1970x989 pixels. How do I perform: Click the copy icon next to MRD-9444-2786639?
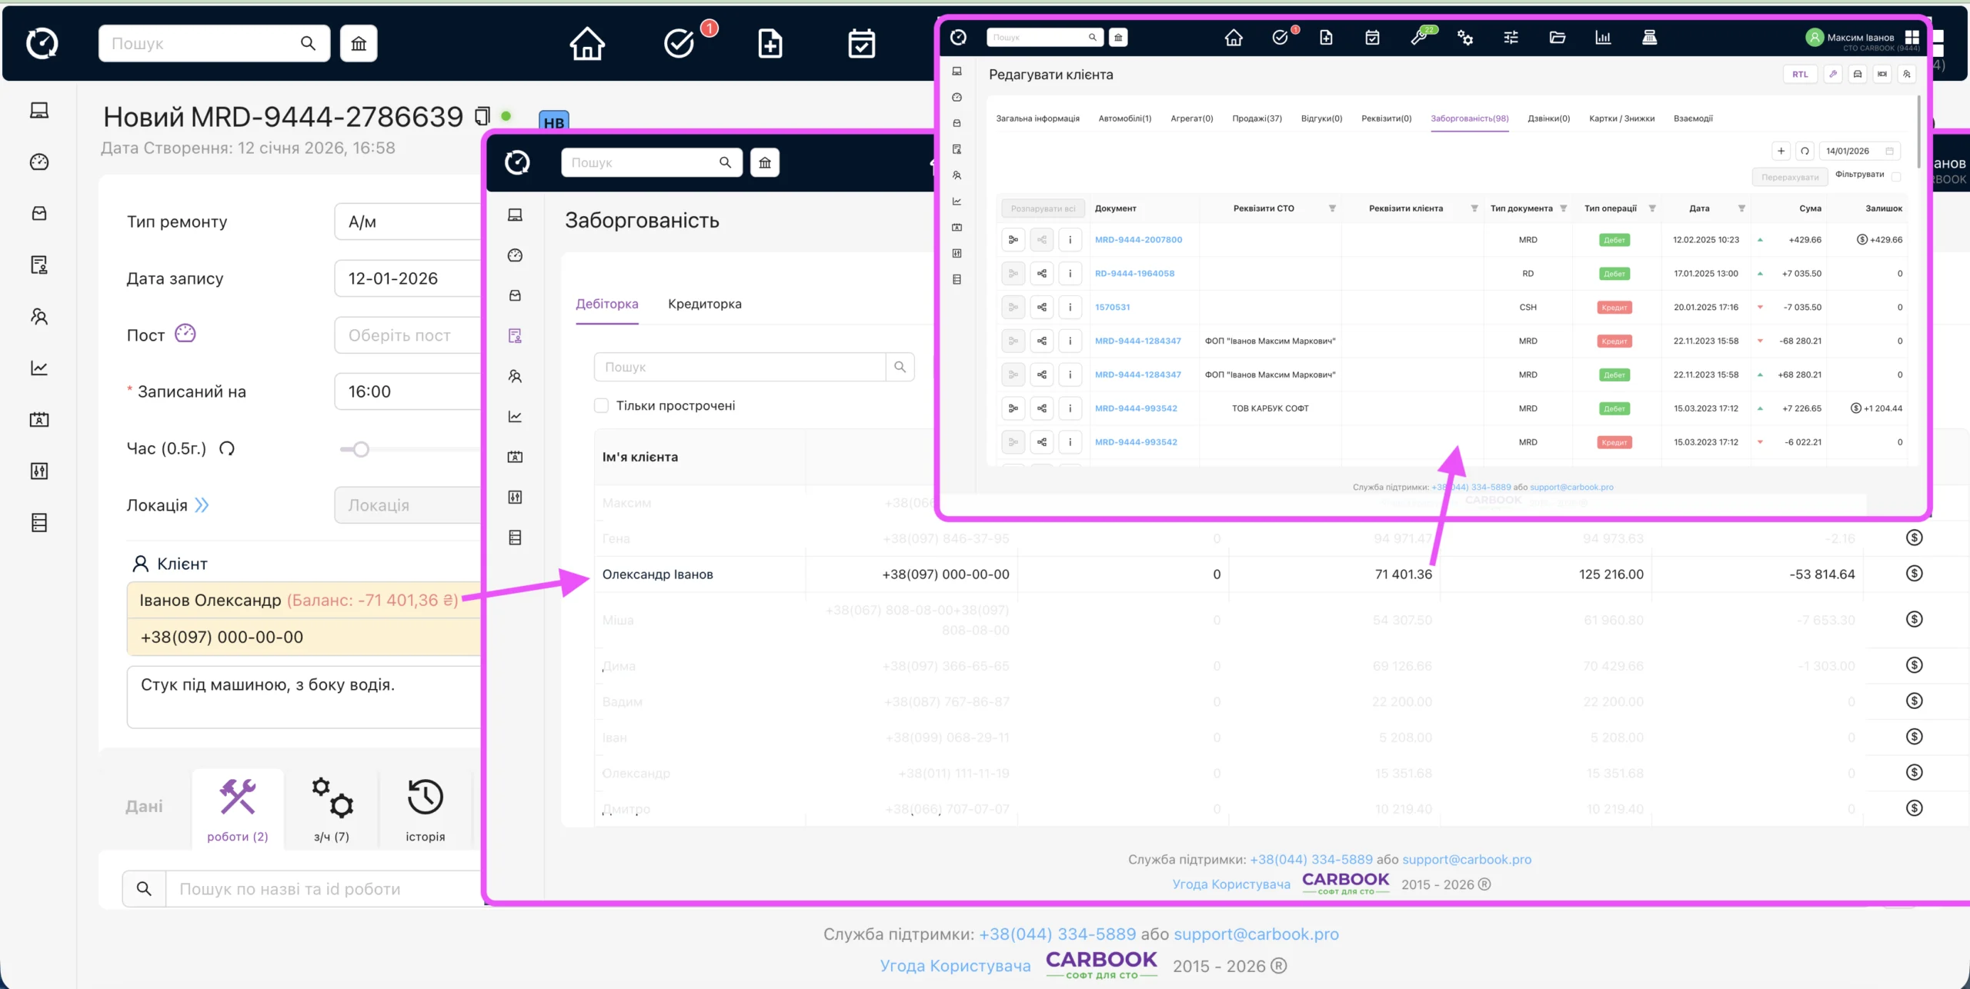[482, 116]
